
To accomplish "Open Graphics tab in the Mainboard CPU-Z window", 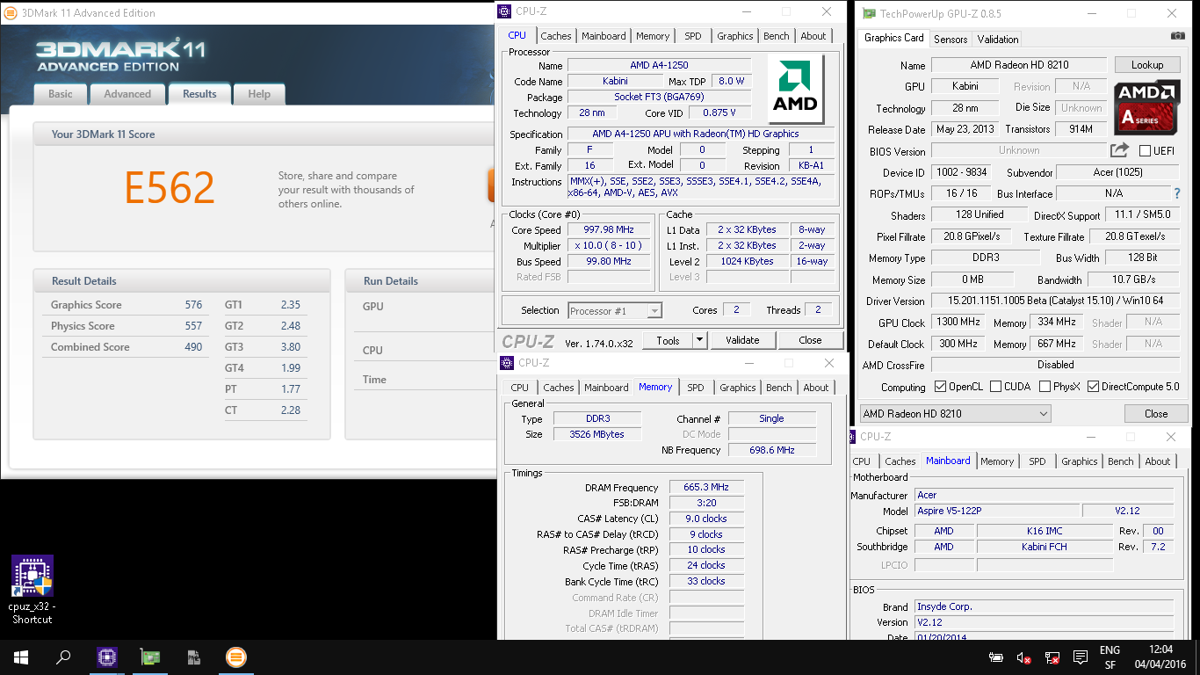I will pos(1080,461).
